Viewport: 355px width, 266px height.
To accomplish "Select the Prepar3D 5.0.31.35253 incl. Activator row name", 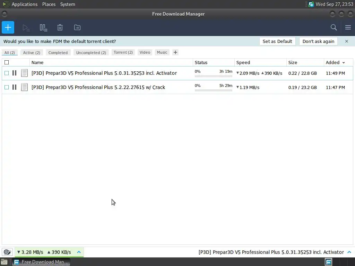I will (x=104, y=73).
